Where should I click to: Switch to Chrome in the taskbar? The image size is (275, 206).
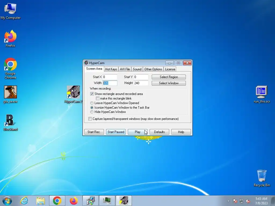(x=57, y=201)
